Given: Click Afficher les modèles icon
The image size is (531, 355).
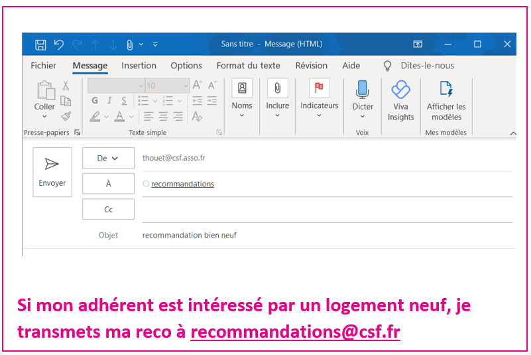Looking at the screenshot, I should click(x=446, y=100).
